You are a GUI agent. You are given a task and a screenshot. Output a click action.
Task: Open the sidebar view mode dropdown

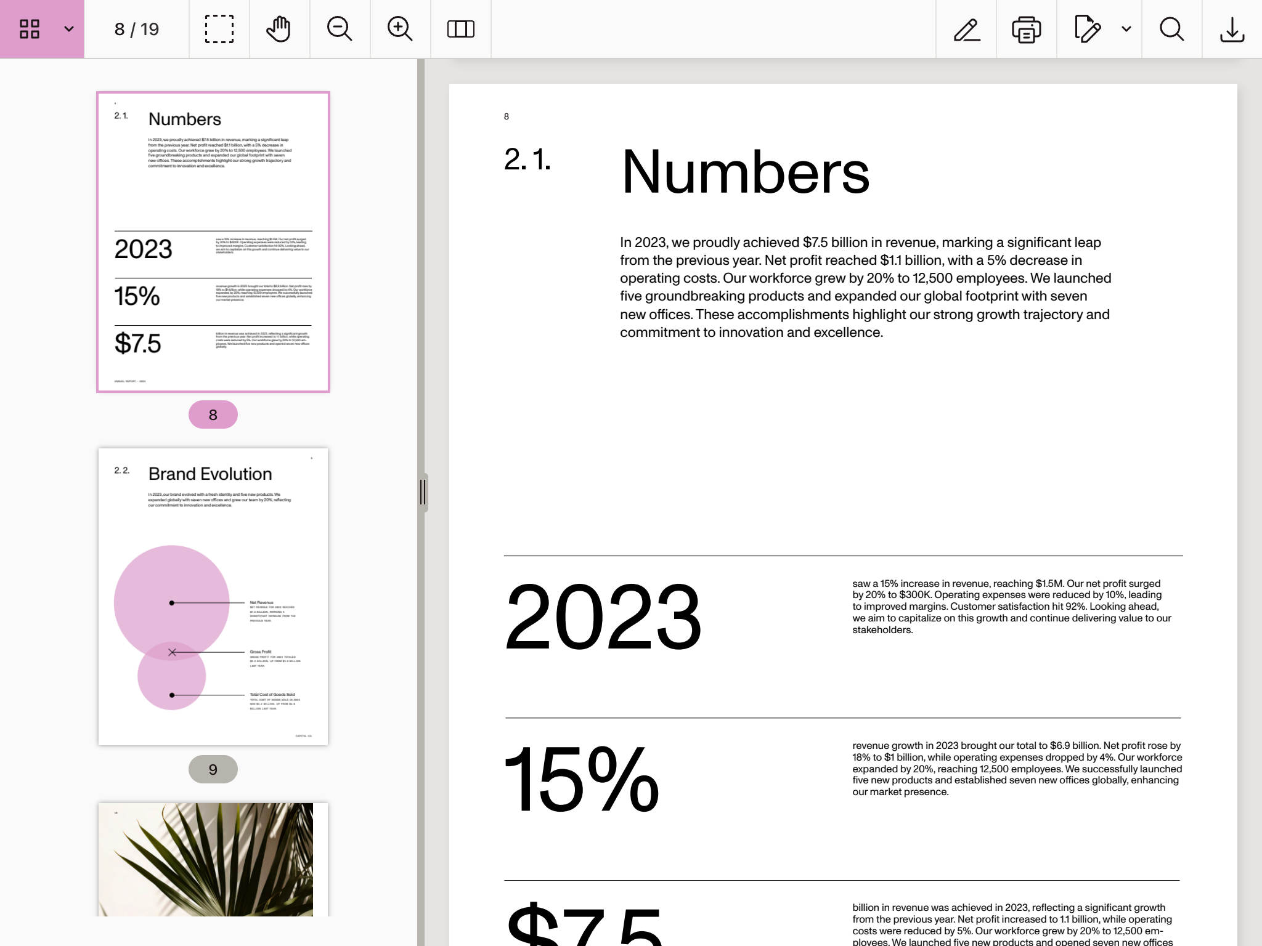coord(69,29)
